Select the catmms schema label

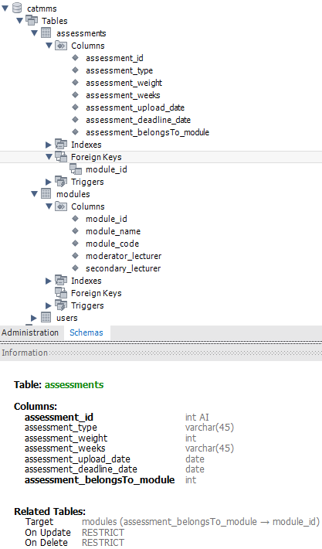(x=42, y=9)
